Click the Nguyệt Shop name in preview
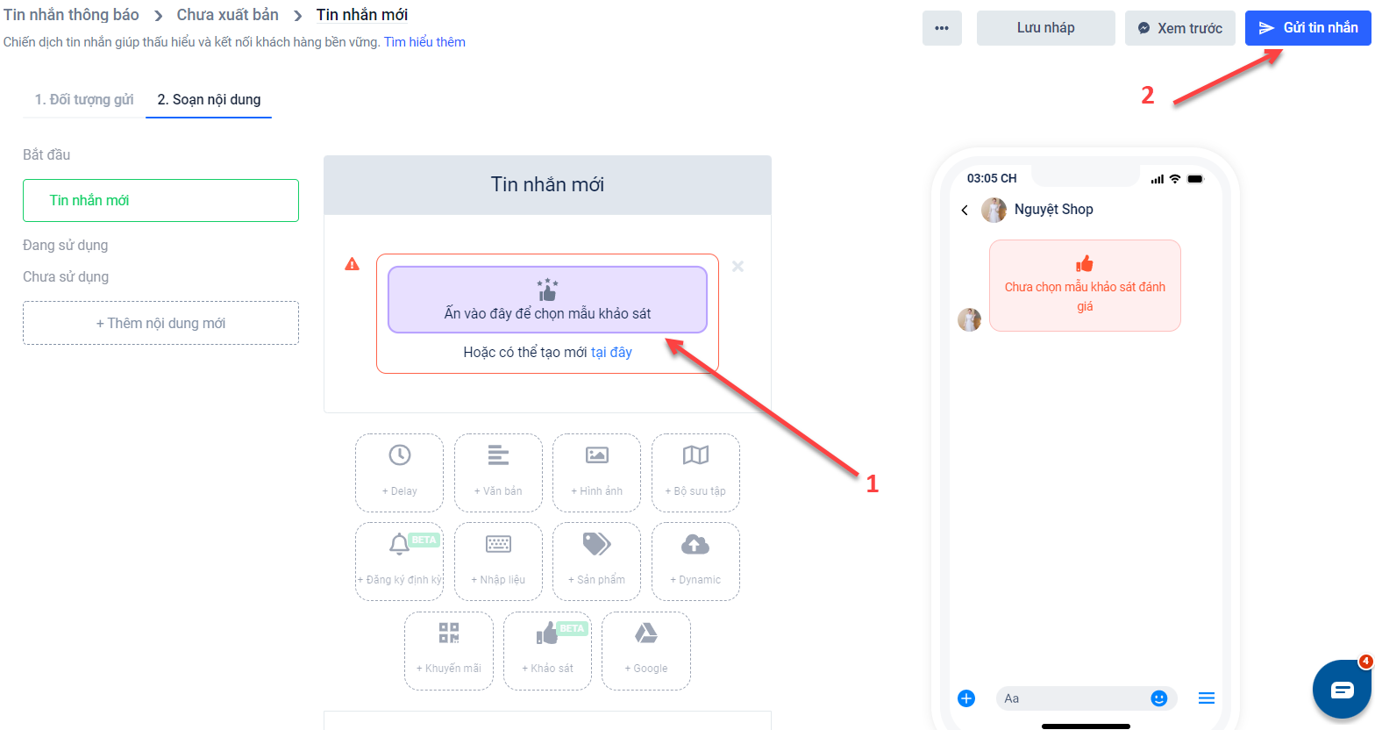 (1054, 210)
